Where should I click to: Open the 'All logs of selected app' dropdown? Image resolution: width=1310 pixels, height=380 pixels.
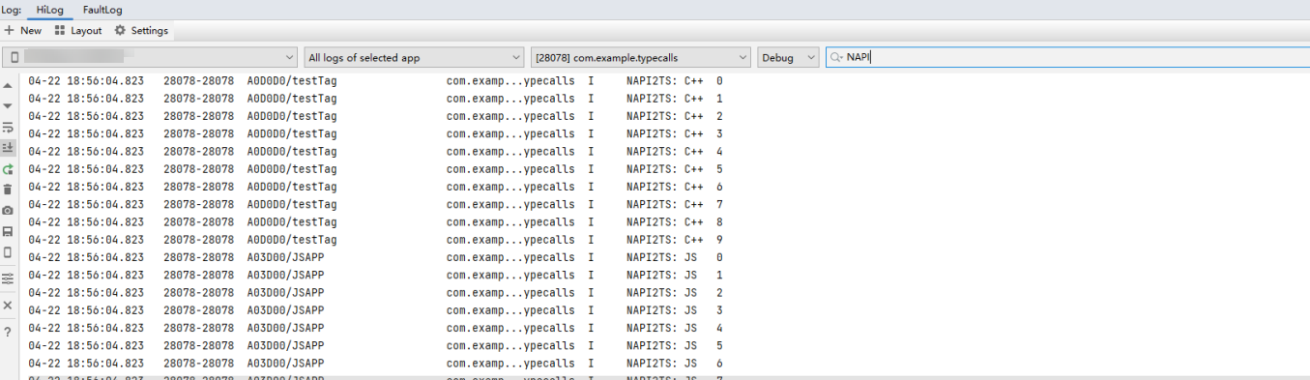pos(414,58)
